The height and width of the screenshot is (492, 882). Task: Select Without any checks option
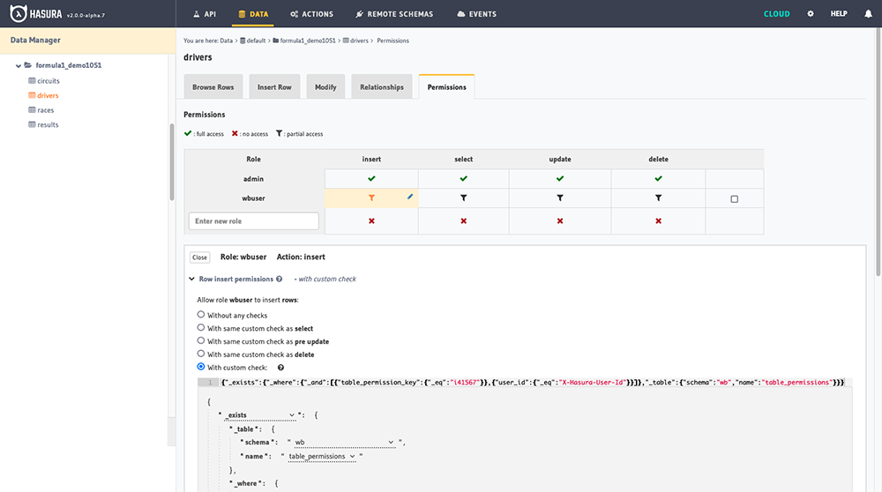click(201, 315)
